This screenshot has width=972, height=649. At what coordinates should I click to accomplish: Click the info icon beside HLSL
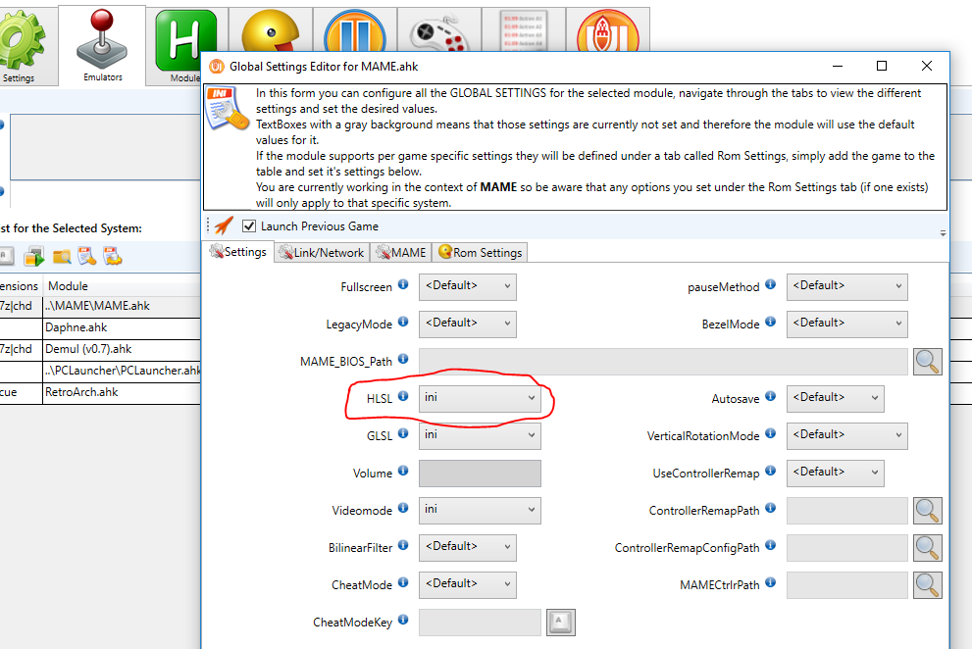point(403,396)
